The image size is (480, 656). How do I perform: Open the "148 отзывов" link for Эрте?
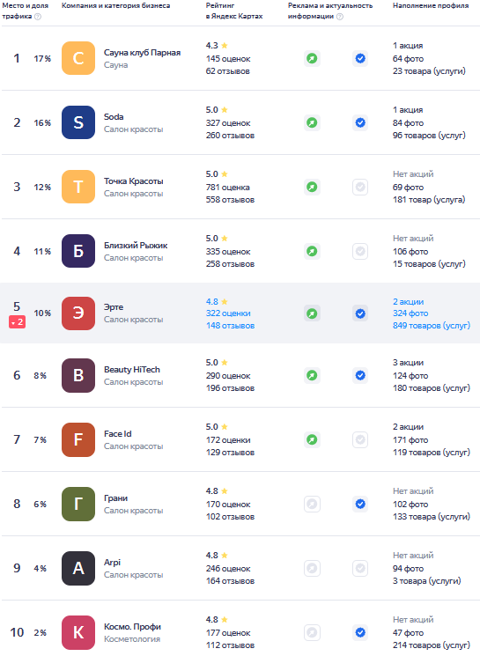tap(230, 326)
